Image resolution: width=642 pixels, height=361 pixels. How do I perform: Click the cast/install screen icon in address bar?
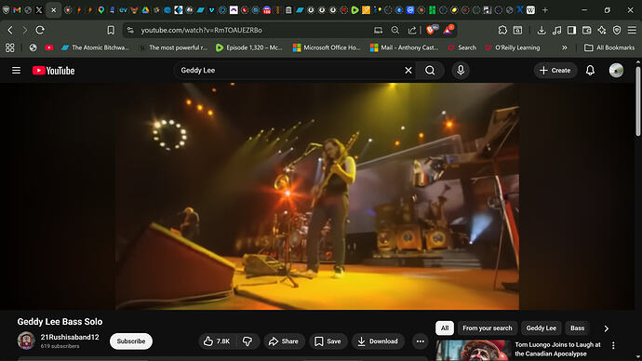[x=379, y=30]
